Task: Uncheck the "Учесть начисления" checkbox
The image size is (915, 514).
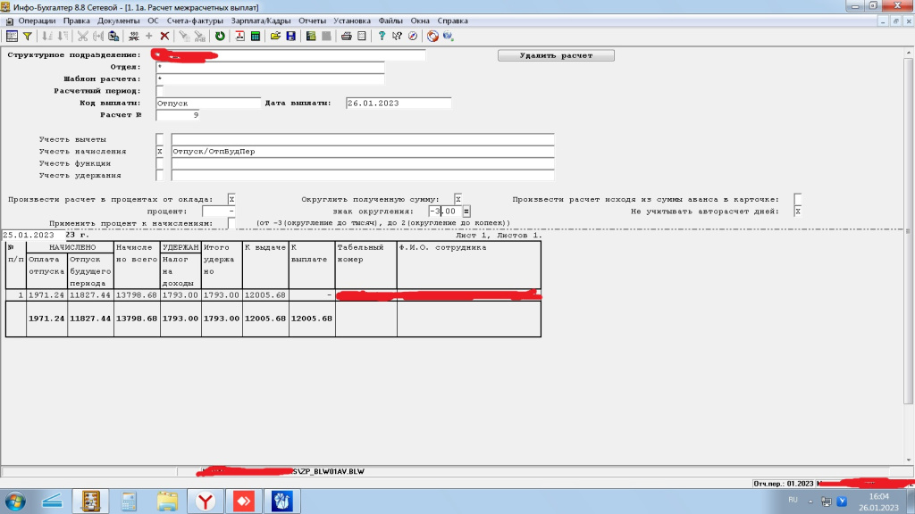Action: click(160, 152)
